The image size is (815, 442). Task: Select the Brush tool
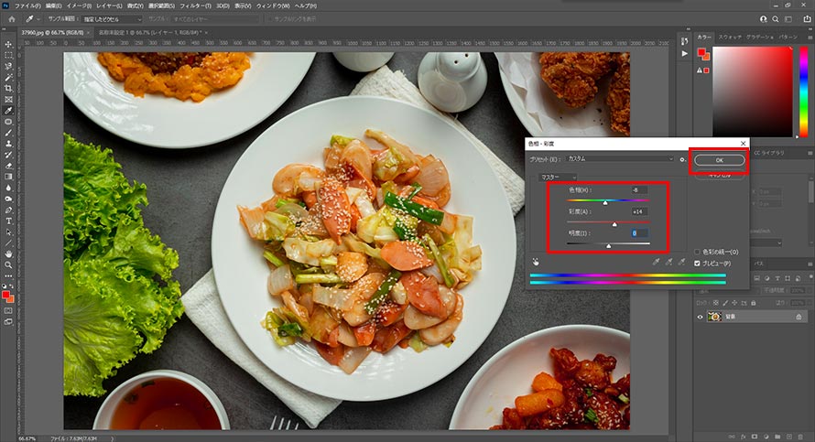[x=8, y=133]
